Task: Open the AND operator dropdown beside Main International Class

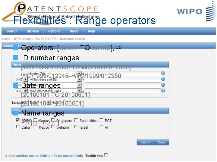Action: pyautogui.click(x=25, y=91)
